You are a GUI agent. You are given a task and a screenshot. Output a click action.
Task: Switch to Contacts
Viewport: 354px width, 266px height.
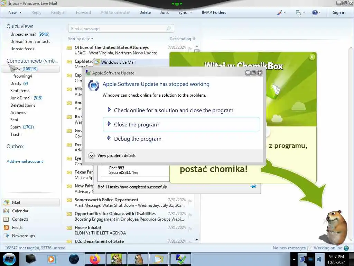click(20, 219)
